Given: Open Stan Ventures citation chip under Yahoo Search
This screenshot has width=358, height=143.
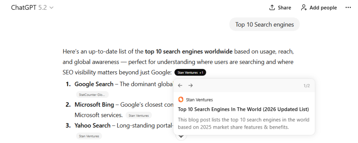Looking at the screenshot, I should coord(89,136).
